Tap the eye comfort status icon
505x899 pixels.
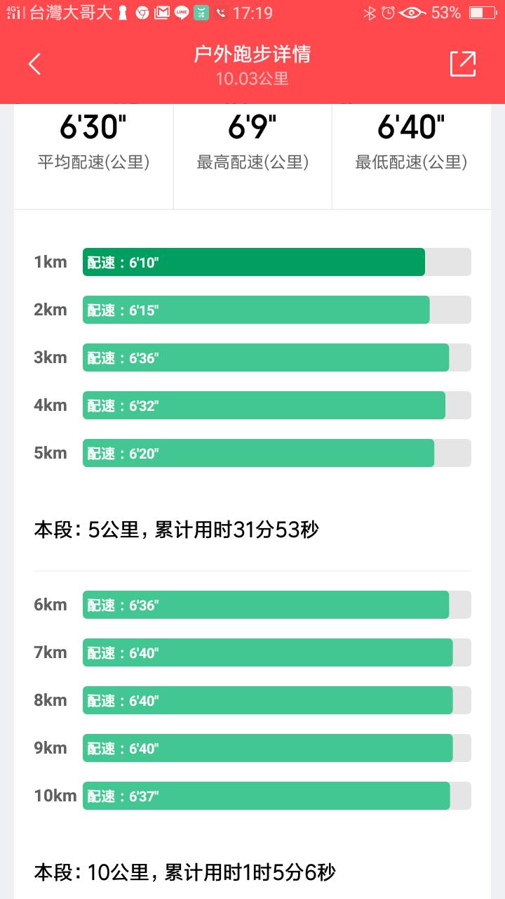[412, 13]
